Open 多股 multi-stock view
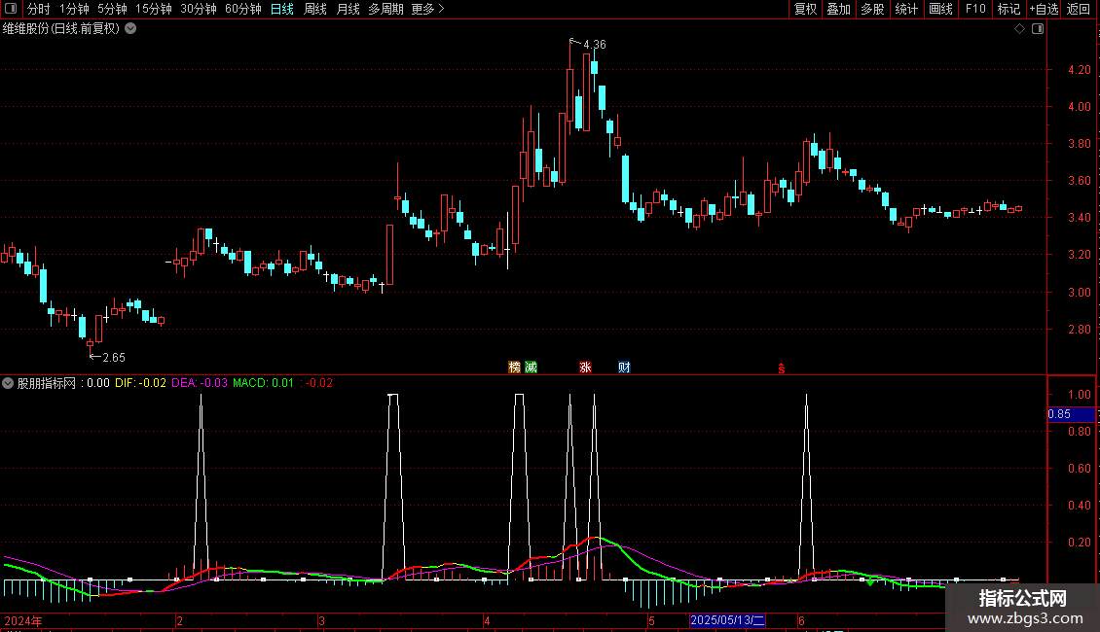This screenshot has height=632, width=1100. click(x=872, y=9)
